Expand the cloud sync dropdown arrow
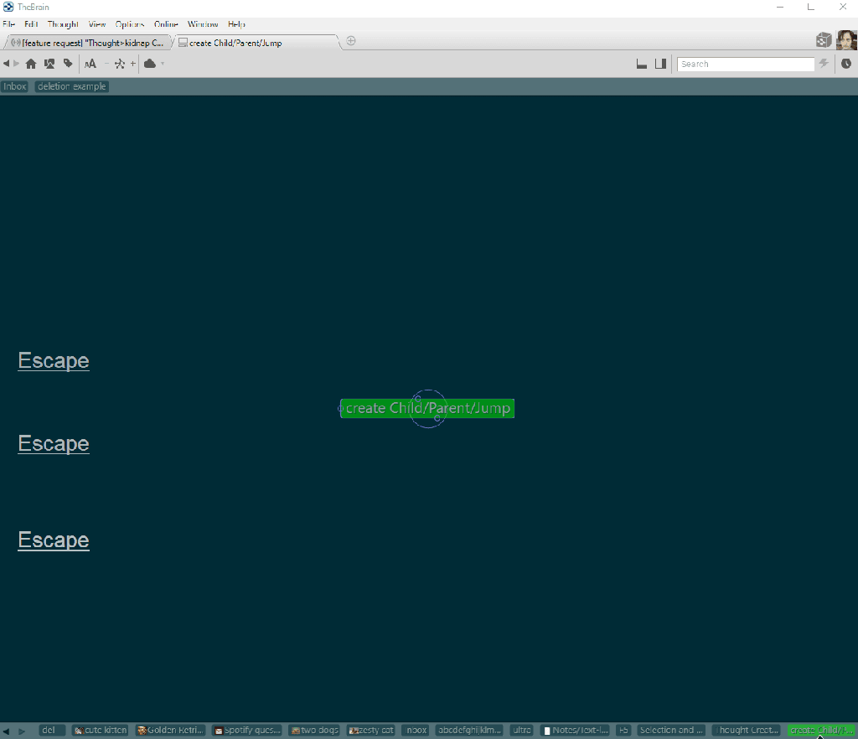This screenshot has height=739, width=858. coord(163,64)
